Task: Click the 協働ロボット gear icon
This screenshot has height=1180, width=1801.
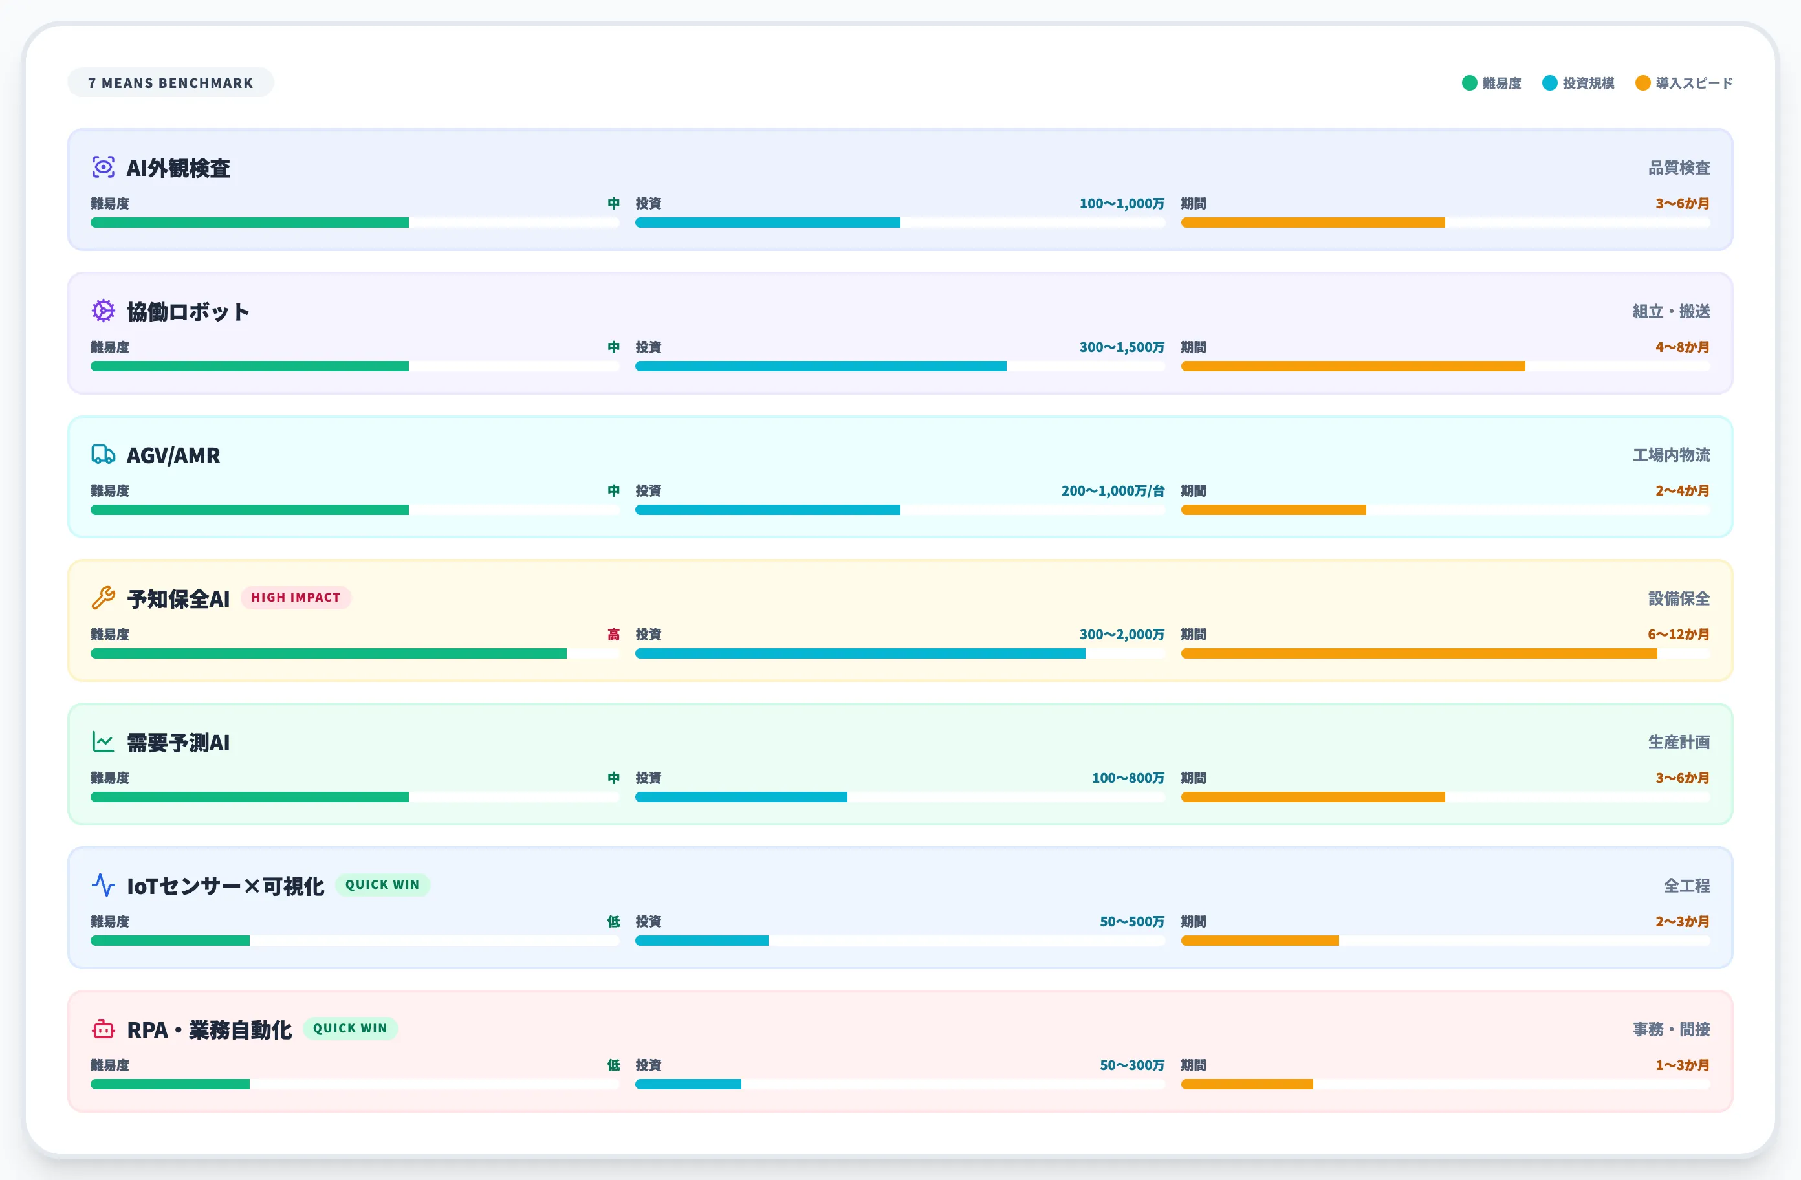Action: pyautogui.click(x=103, y=311)
